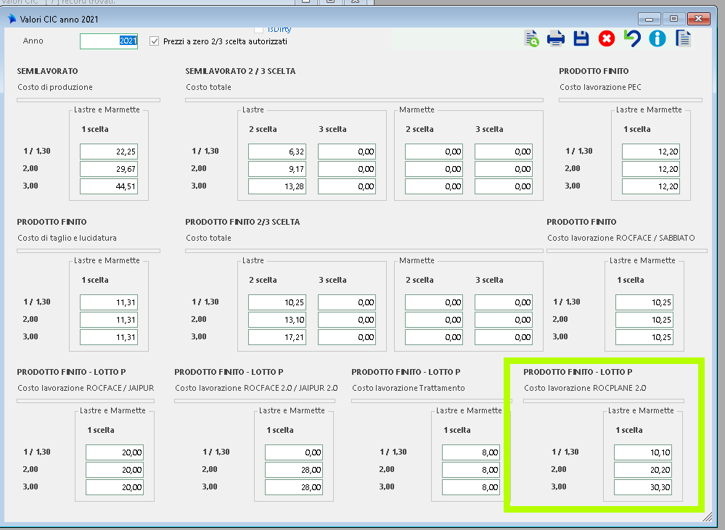Select Prodotto Finito 2/3 Lastre 2 scelta 1/1,30 field
This screenshot has height=530, width=725.
(x=277, y=302)
